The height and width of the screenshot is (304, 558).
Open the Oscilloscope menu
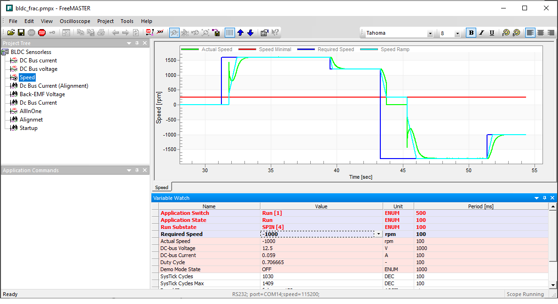pyautogui.click(x=75, y=21)
